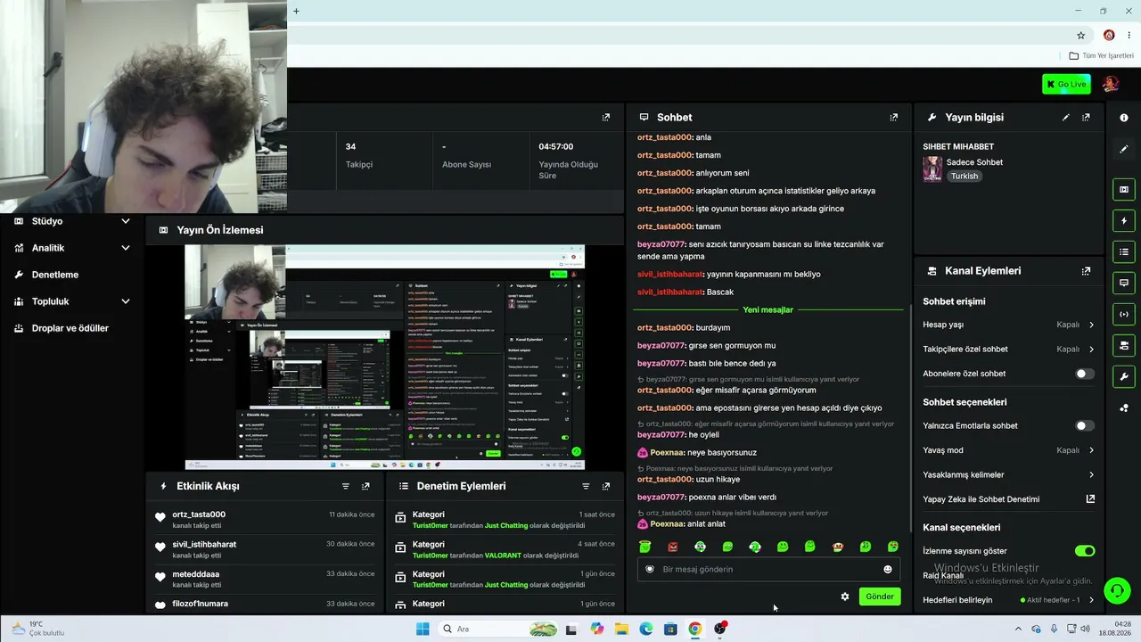The width and height of the screenshot is (1141, 642).
Task: Open Hesap yaşı options arrow
Action: click(1091, 325)
